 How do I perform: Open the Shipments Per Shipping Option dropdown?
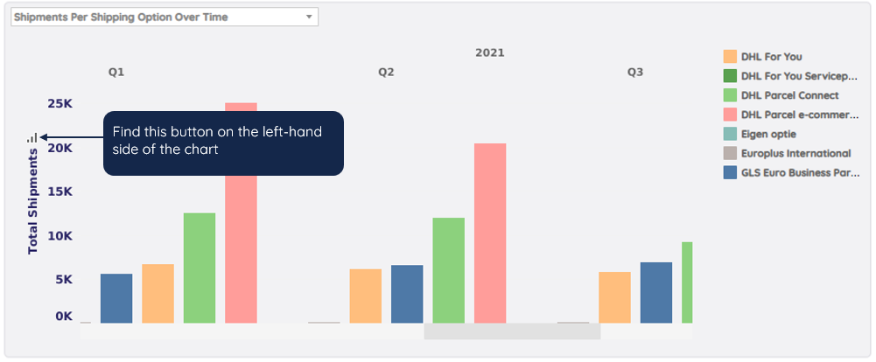(165, 17)
